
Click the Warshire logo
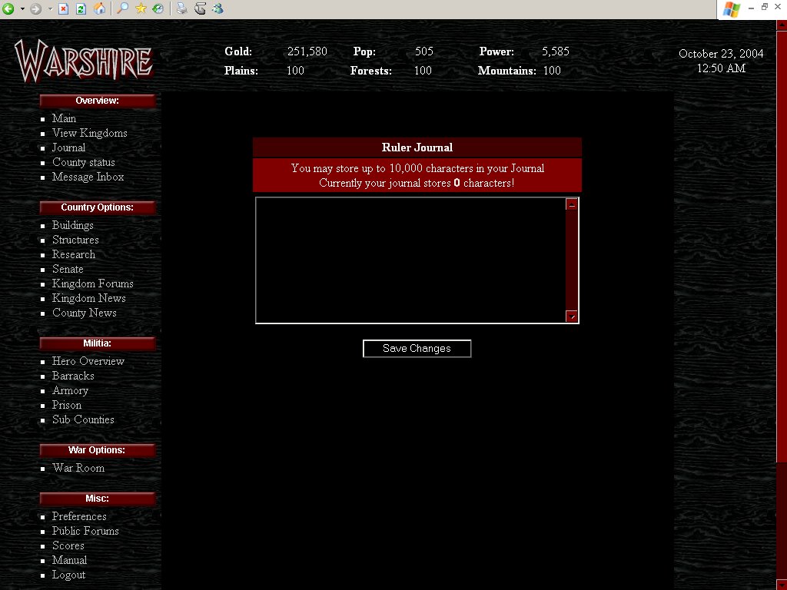point(83,61)
